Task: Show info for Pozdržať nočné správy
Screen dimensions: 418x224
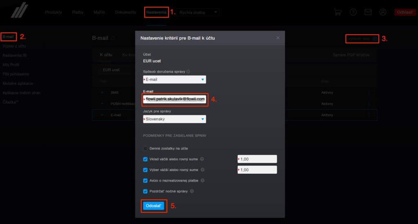Action: pyautogui.click(x=192, y=191)
